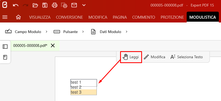This screenshot has height=101, width=221.
Task: Activate the Leggi hand mode
Action: click(131, 57)
